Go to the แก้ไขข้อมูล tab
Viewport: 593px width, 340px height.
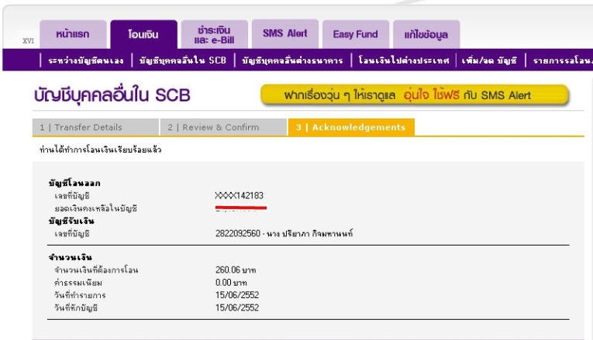426,34
